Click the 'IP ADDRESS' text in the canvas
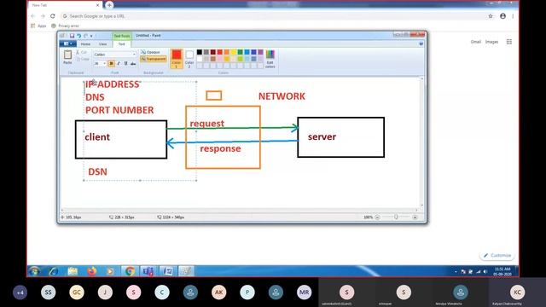 coord(113,84)
